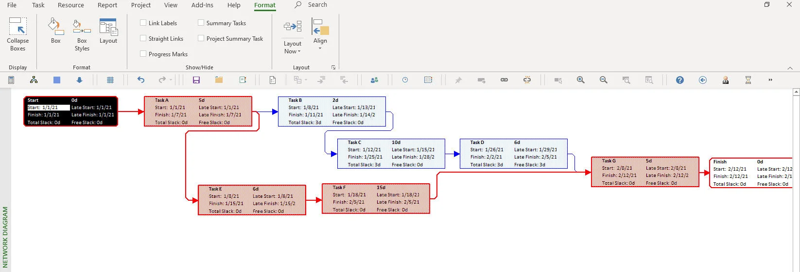Switch to the Resource tab
The height and width of the screenshot is (272, 800).
point(71,5)
